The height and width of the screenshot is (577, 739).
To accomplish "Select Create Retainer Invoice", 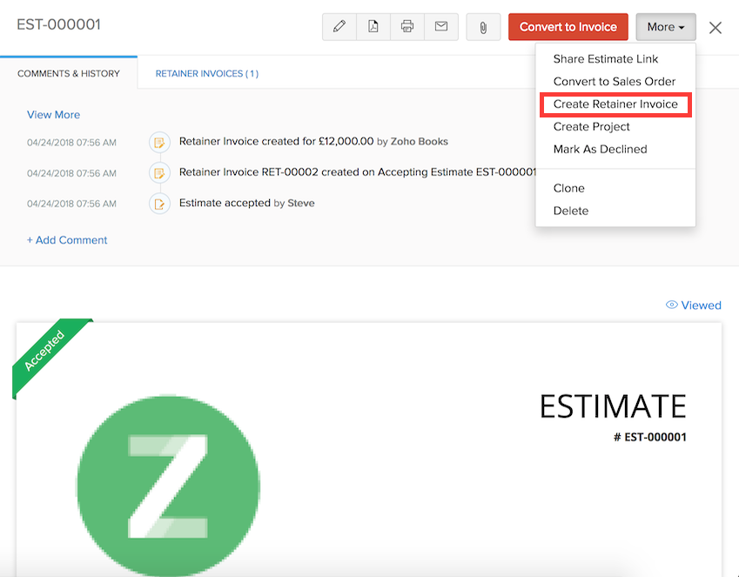I will (x=615, y=104).
